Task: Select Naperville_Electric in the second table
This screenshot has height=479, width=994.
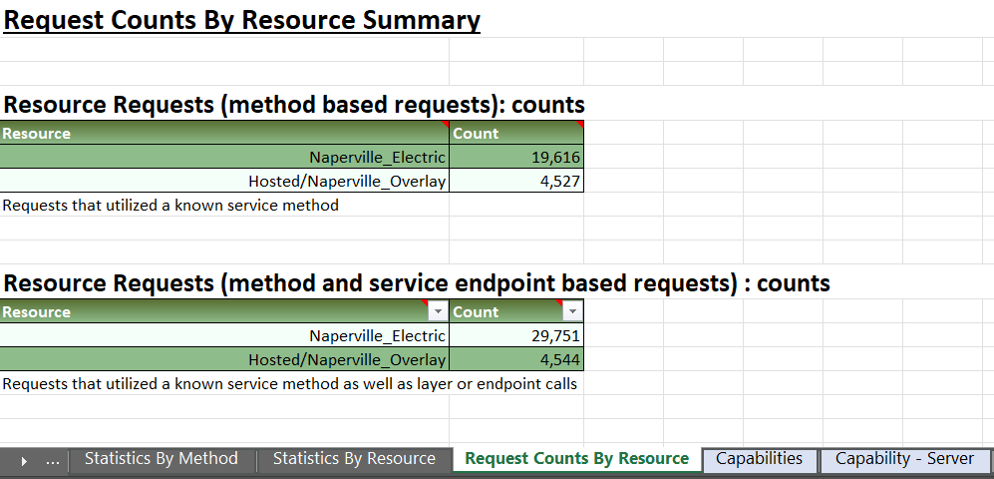Action: point(224,335)
